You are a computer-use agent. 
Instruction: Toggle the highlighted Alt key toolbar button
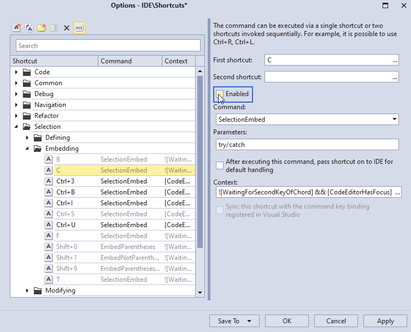click(79, 28)
